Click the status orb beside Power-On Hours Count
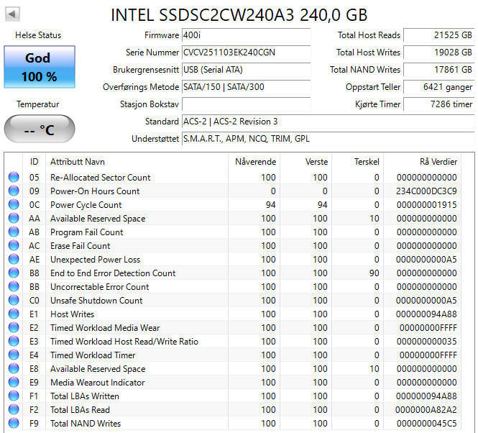The width and height of the screenshot is (478, 433). (x=14, y=191)
